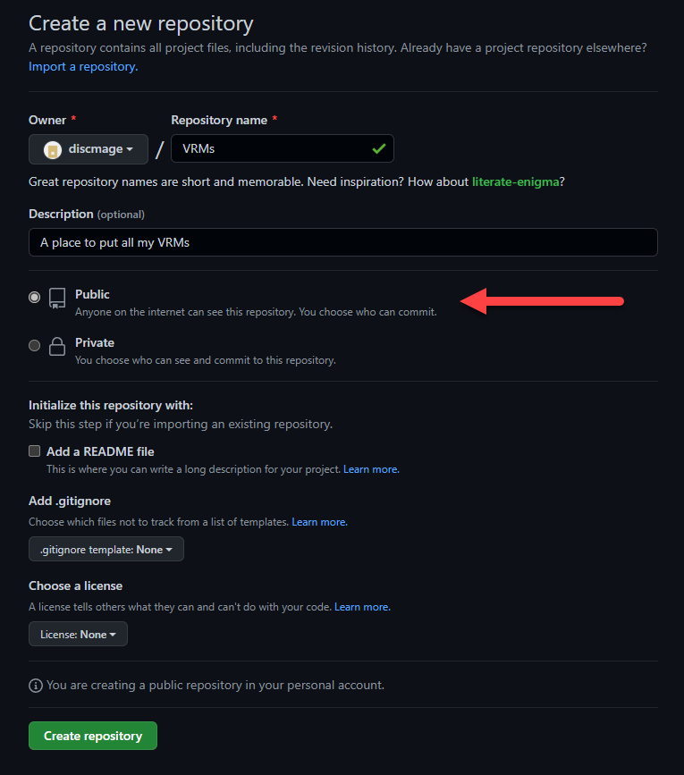The height and width of the screenshot is (775, 684).
Task: Open Learn more link for .gitignore templates
Action: 319,522
